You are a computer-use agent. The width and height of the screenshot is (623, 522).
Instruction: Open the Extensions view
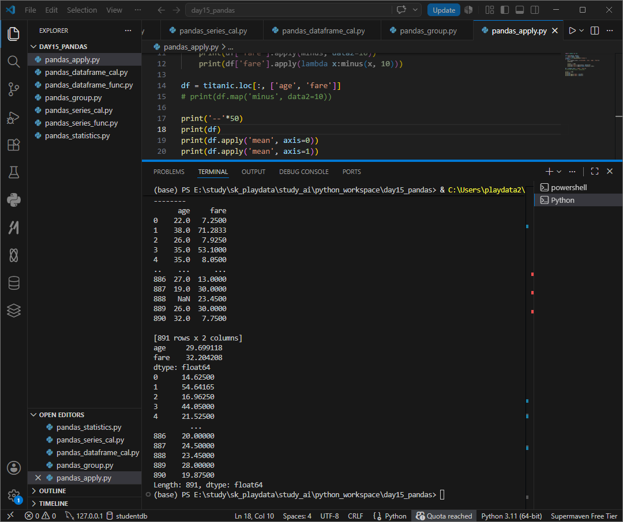[x=13, y=145]
